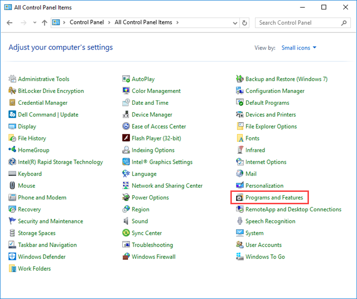357x299 pixels.
Task: Select All Control Panel Items breadcrumb
Action: click(x=143, y=22)
